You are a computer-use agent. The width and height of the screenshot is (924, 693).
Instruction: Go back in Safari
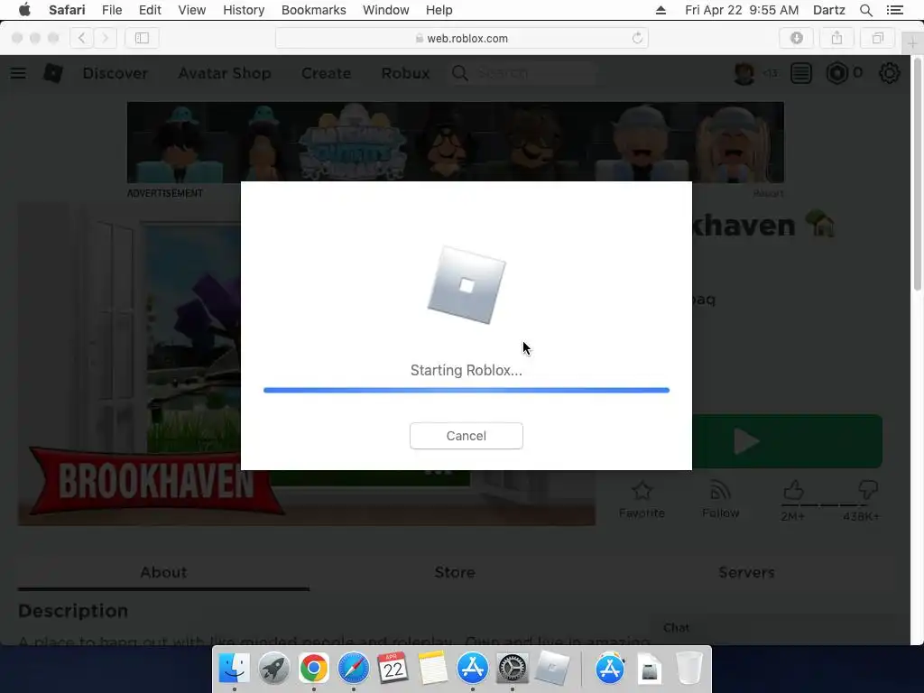click(x=82, y=38)
